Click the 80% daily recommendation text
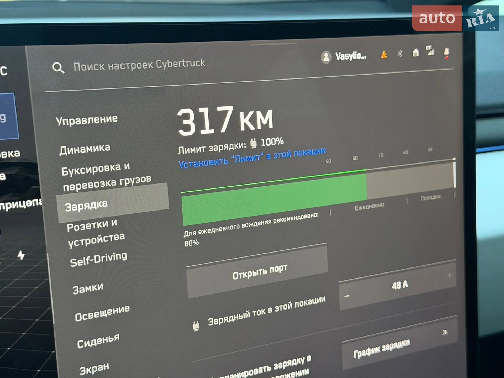Viewport: 504px width, 378px height. coord(192,243)
